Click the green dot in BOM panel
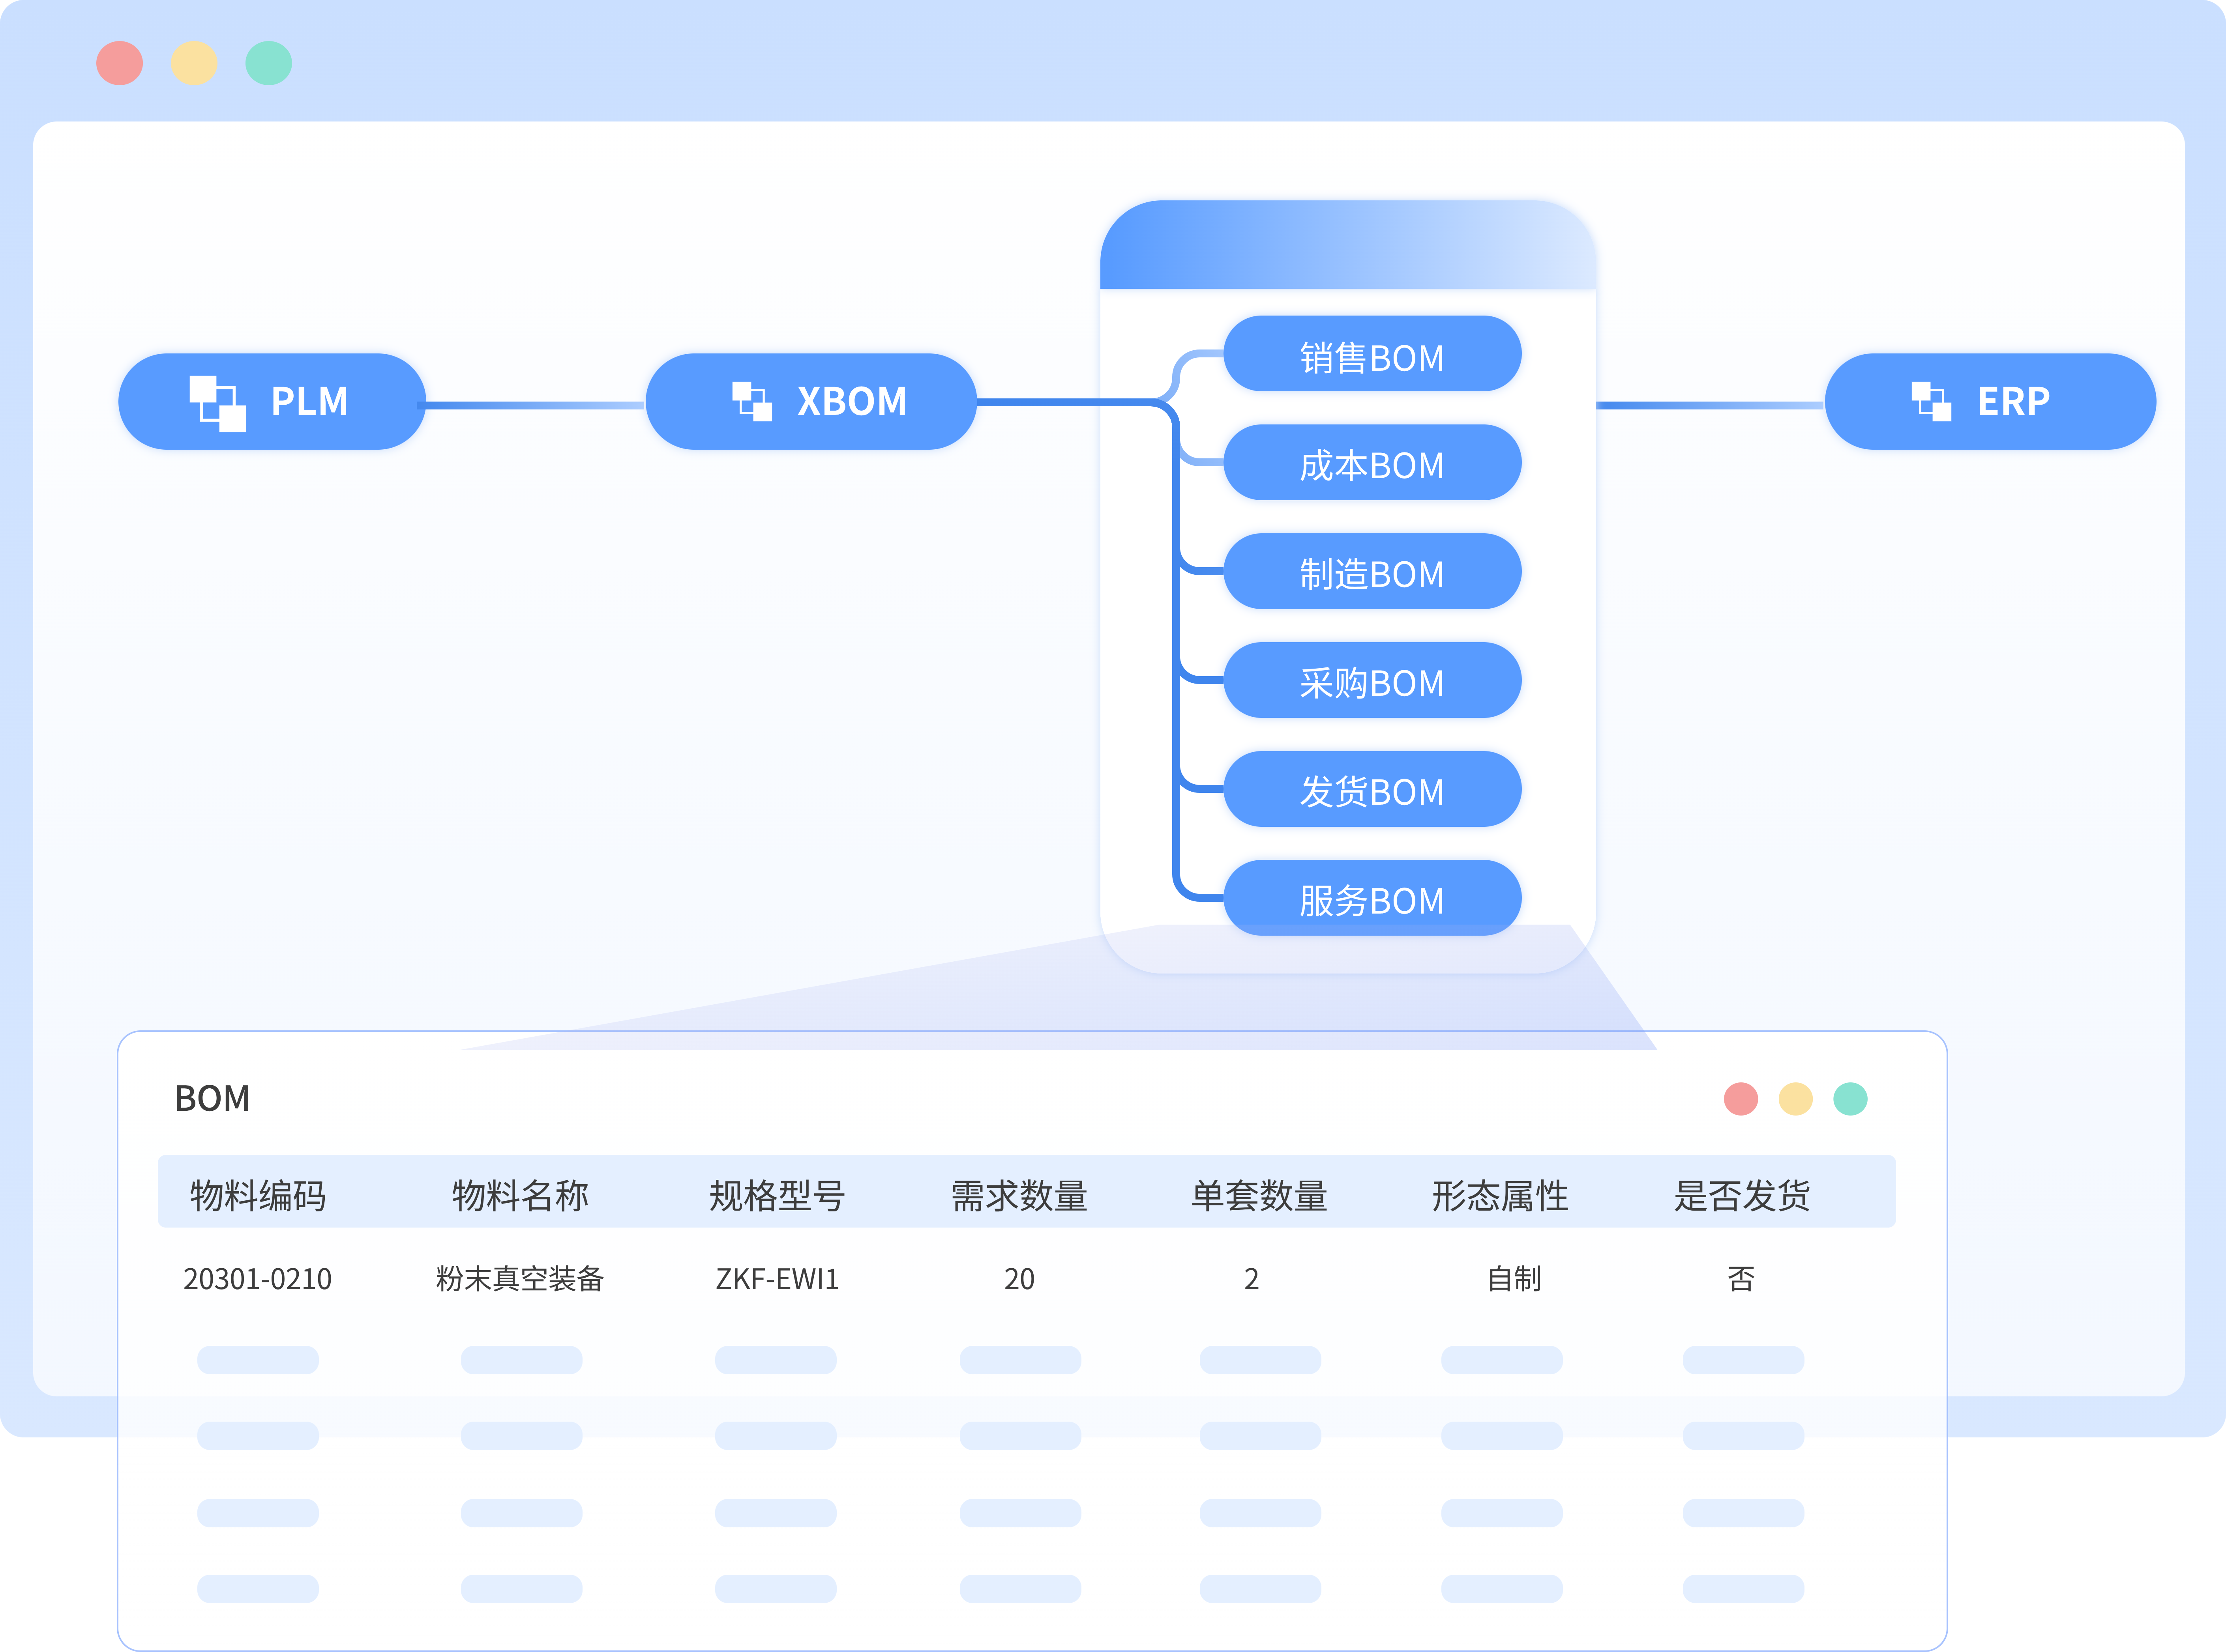This screenshot has height=1652, width=2226. [1851, 1098]
